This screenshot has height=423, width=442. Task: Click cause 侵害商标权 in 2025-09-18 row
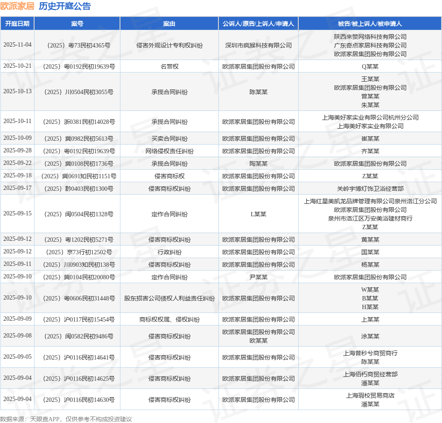(169, 176)
